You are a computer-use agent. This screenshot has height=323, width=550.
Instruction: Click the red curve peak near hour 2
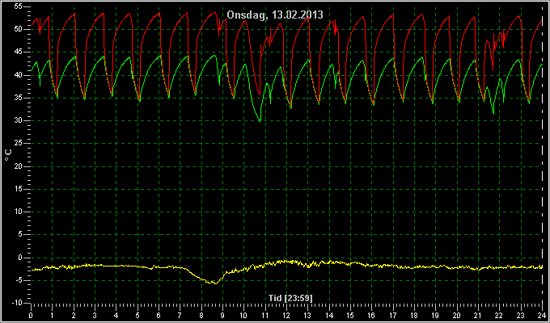(x=74, y=14)
